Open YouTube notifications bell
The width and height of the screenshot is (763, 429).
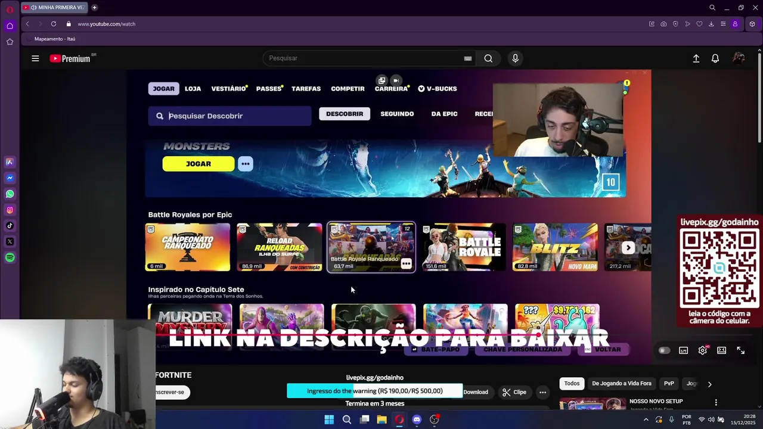(715, 58)
